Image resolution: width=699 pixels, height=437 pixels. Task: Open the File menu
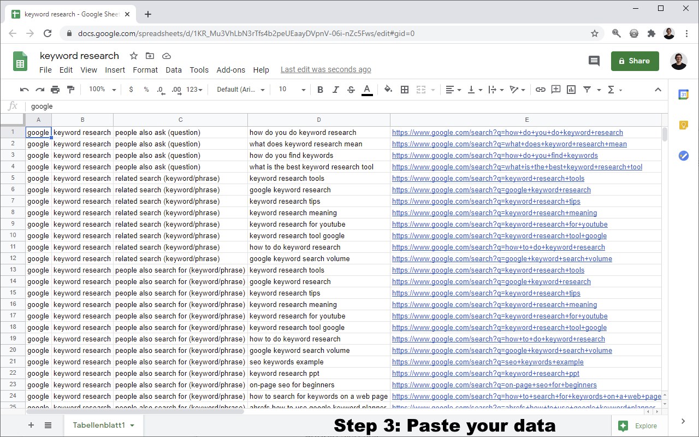tap(45, 70)
